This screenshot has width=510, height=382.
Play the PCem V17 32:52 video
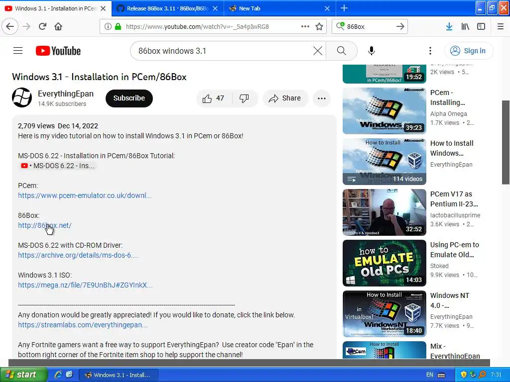coord(384,212)
